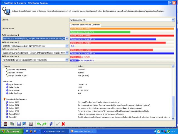The image size is (178, 134).
Task: Open the Référence Lecteur 1 dropdown
Action: 67,39
